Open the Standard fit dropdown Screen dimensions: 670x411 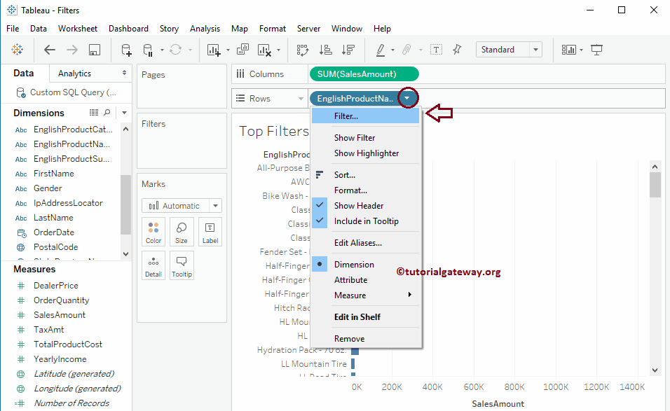pyautogui.click(x=536, y=49)
